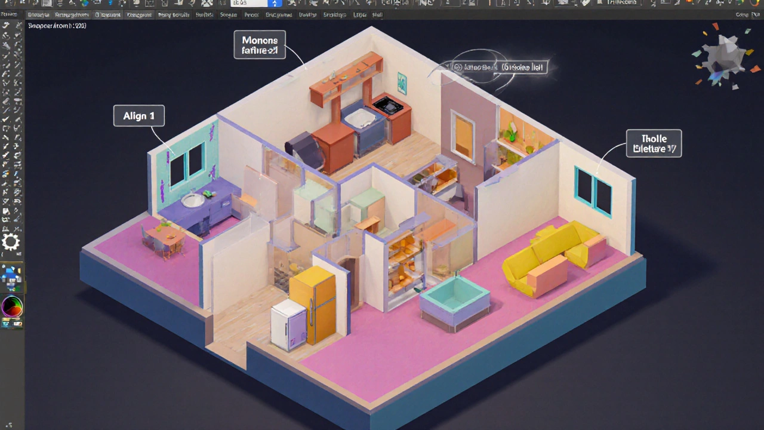
Task: Expand the Snapper item entry below the menu bar
Action: [x=57, y=26]
